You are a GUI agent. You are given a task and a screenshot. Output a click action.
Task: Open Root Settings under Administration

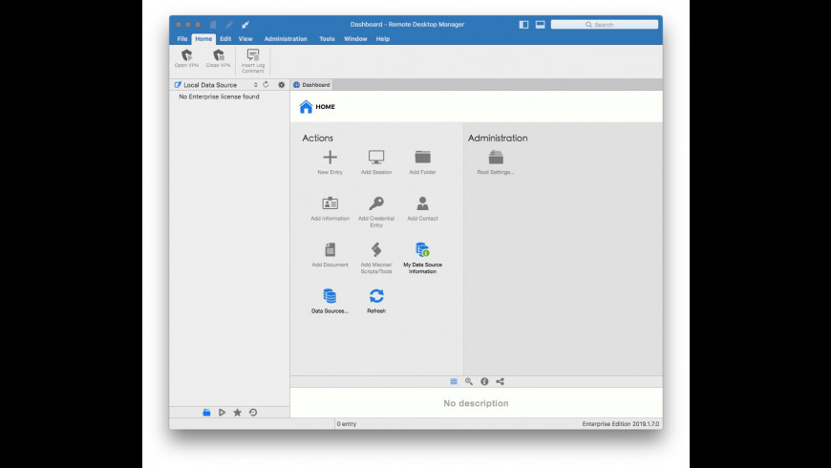pos(496,158)
